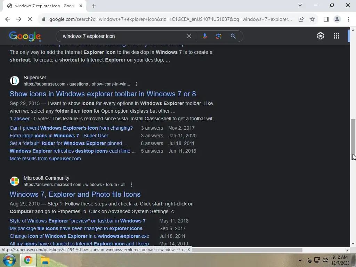Open Can I prevent Windows Explorer's Icon link

(71, 128)
